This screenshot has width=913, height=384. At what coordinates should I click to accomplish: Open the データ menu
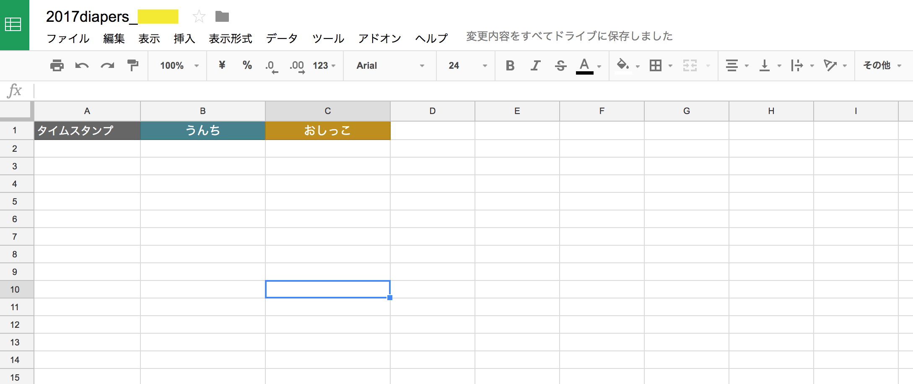coord(281,38)
